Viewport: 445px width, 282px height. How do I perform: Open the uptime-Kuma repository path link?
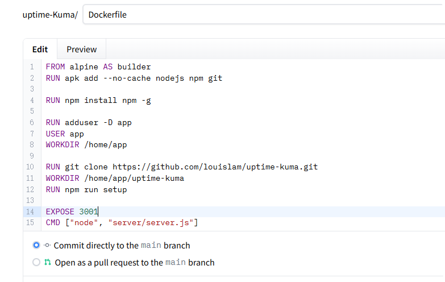(x=49, y=15)
